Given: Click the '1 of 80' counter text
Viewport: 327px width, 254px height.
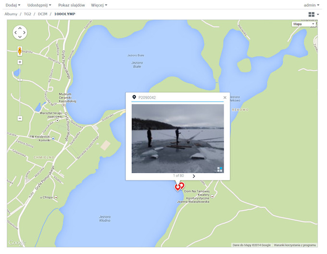Looking at the screenshot, I should tap(178, 176).
